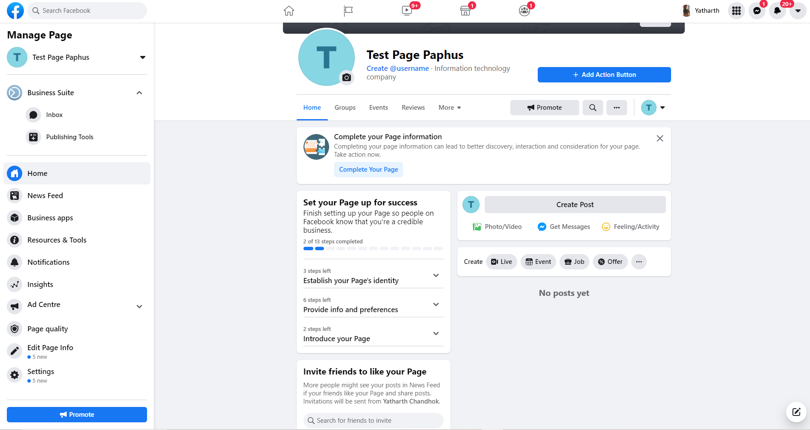Click the camera icon on profile picture
This screenshot has width=810, height=430.
click(x=347, y=77)
